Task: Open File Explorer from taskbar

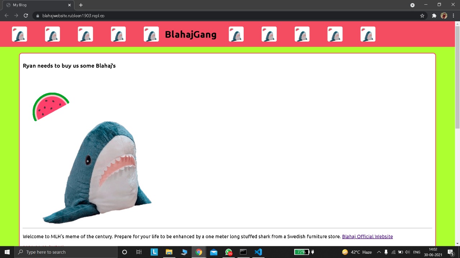Action: point(169,252)
